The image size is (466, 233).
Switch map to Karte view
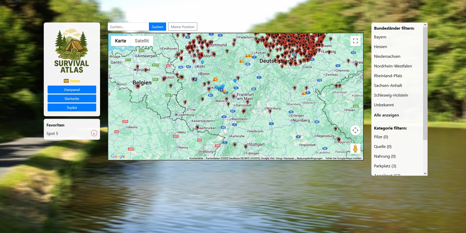pyautogui.click(x=121, y=41)
